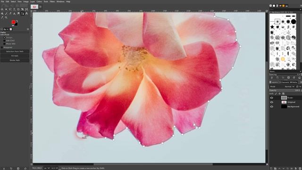Select the Text tool
Screen dimensions: 302x170
click(26, 14)
